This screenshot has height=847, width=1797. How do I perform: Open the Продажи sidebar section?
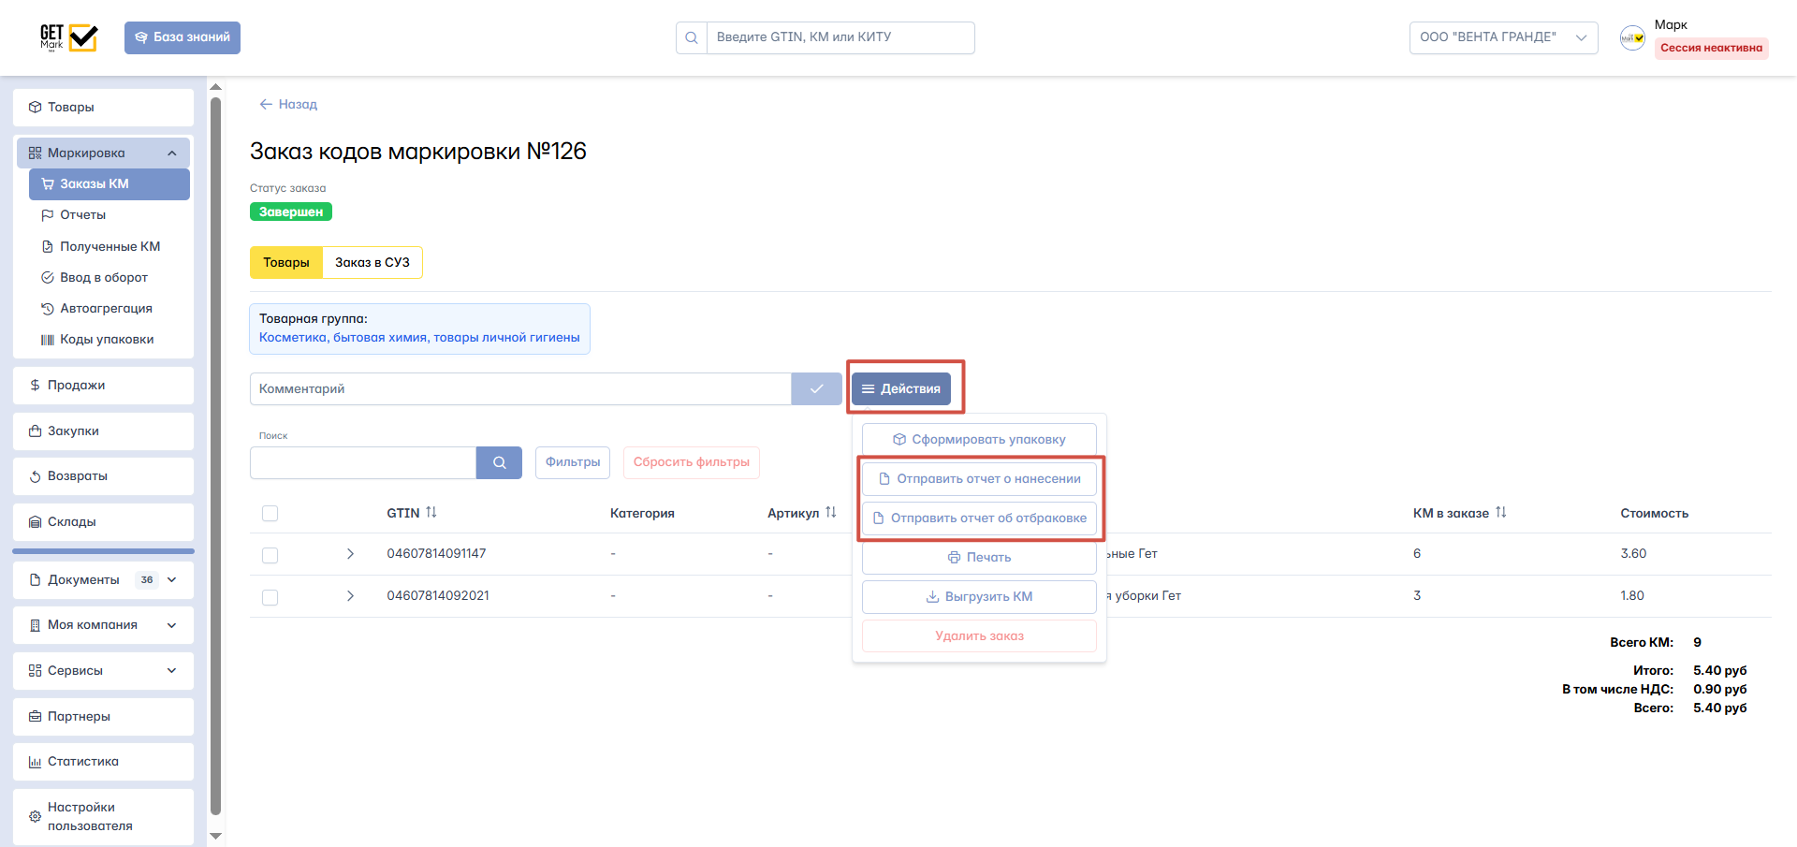click(x=103, y=386)
